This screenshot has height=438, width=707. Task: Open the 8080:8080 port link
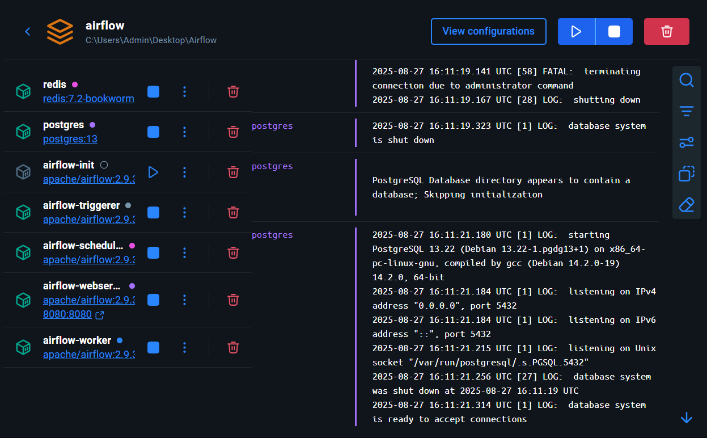point(67,314)
